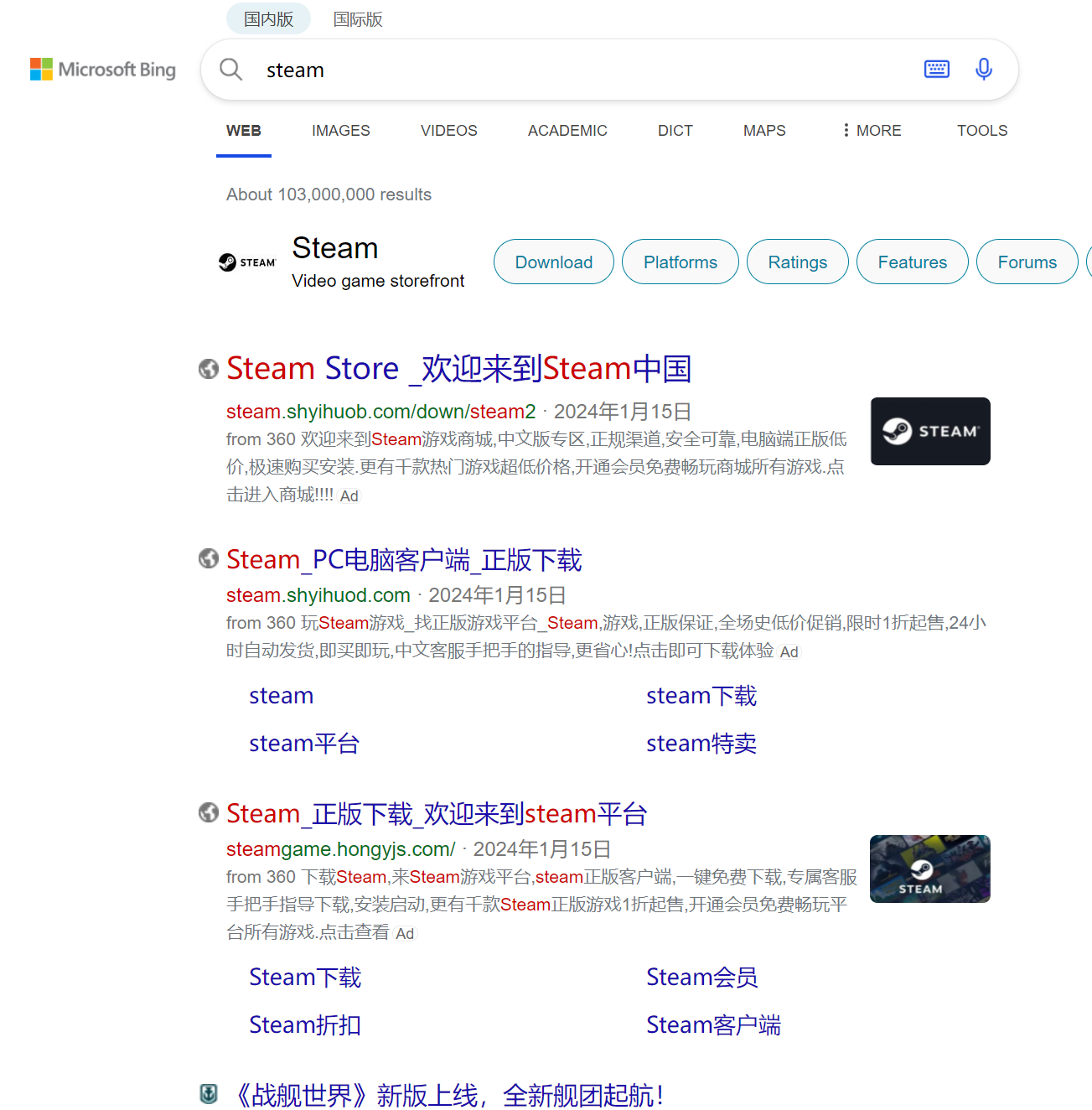Click Steam logo thumbnail of first result
1092x1110 pixels.
coord(930,431)
